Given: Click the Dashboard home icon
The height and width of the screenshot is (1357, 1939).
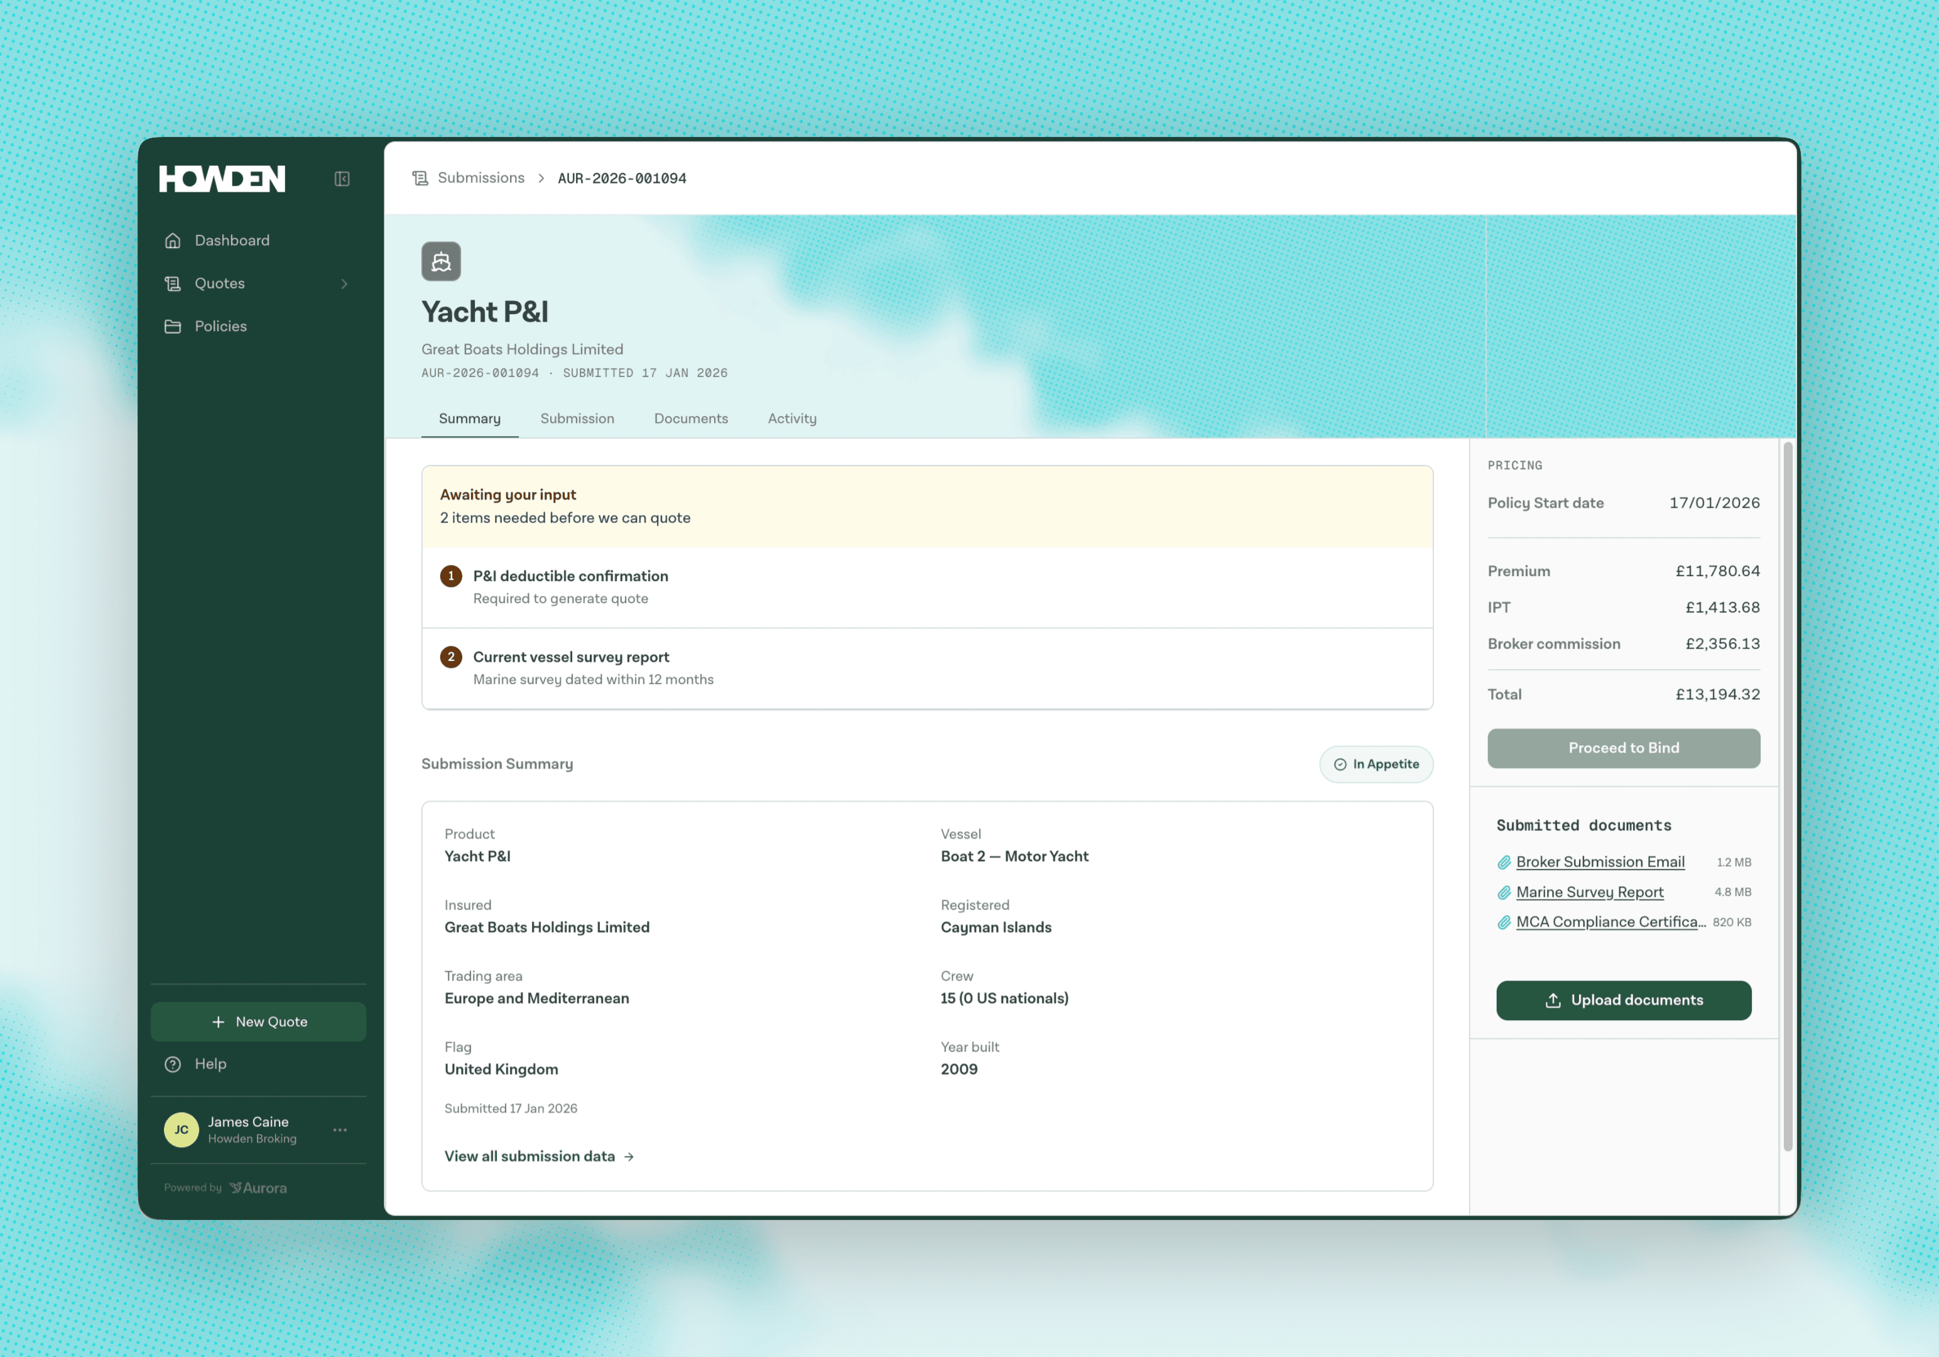Looking at the screenshot, I should (172, 241).
